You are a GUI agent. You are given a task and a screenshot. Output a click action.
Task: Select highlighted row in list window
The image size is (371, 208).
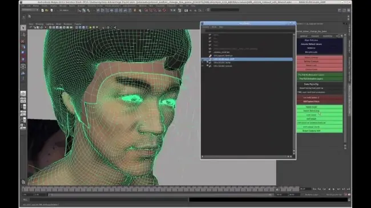pos(247,59)
